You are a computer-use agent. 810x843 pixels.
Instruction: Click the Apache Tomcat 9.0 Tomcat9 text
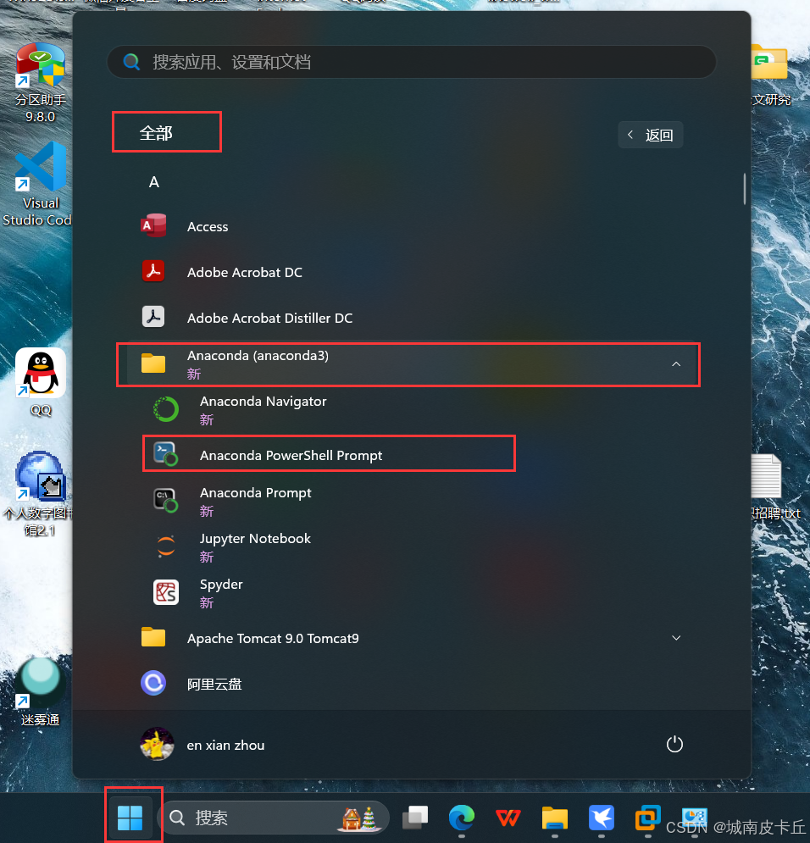(x=273, y=638)
